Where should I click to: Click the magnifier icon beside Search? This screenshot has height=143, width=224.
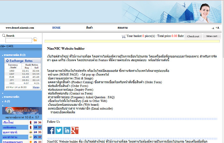tap(4, 36)
